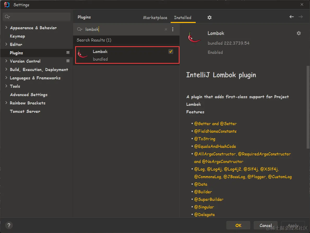Click the bundled 222.3739.54 version text
Screen dimensions: 310x233
click(x=228, y=43)
